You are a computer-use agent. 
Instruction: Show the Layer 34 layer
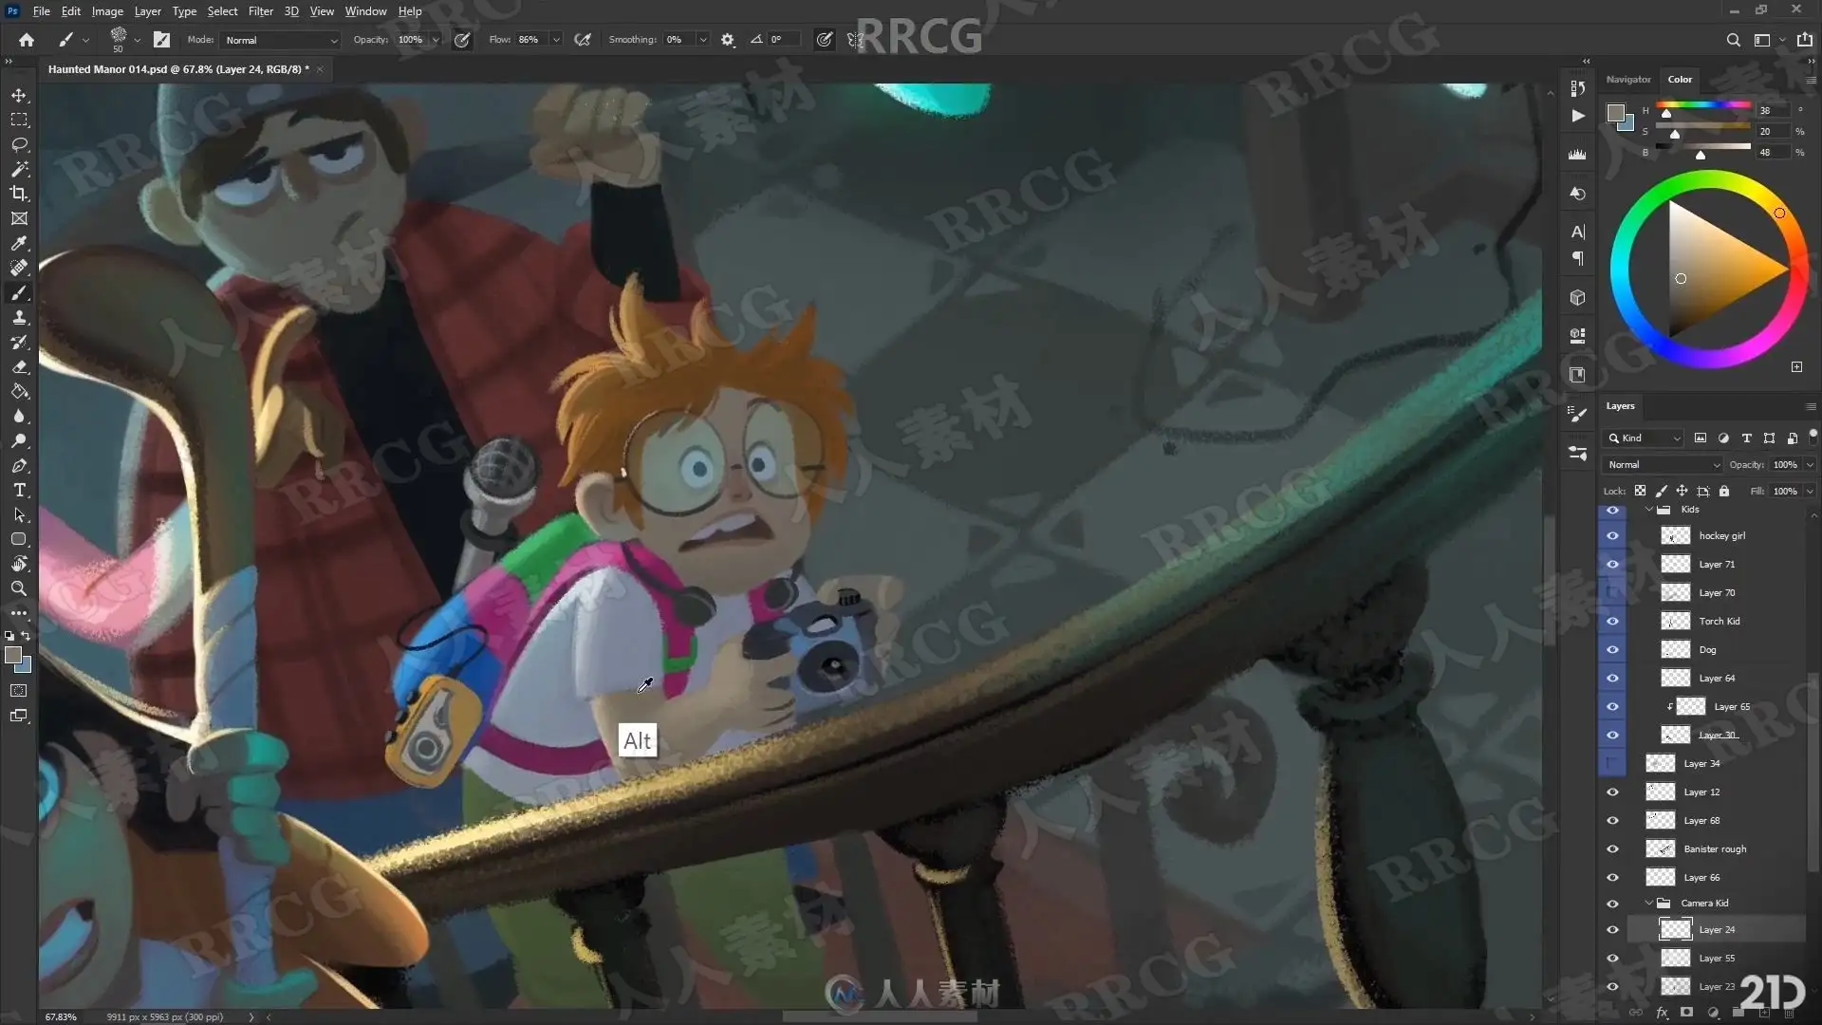point(1612,764)
